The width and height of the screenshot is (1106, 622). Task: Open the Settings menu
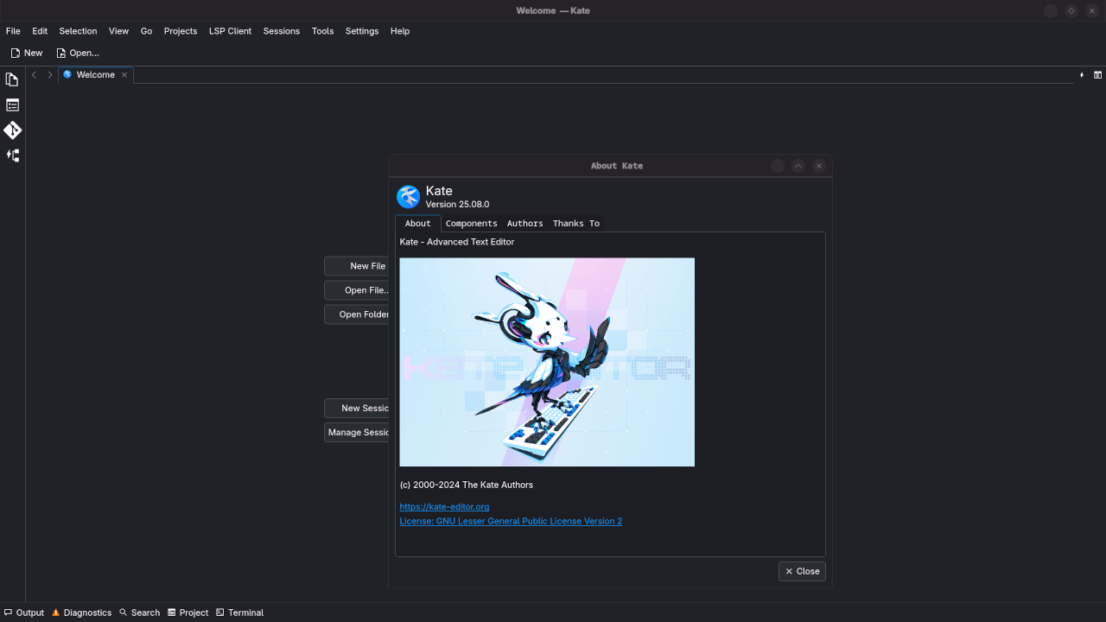tap(362, 31)
